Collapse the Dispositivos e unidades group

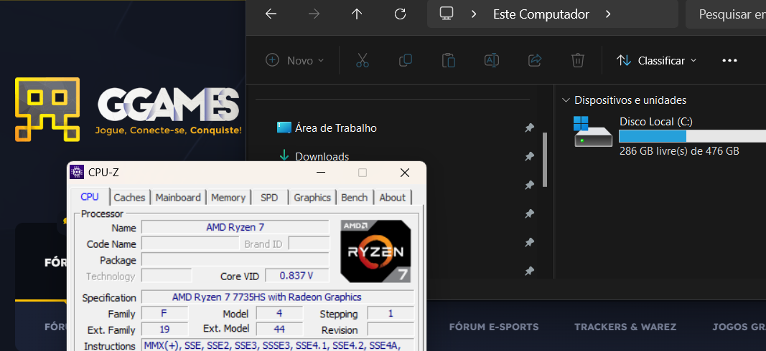tap(566, 100)
